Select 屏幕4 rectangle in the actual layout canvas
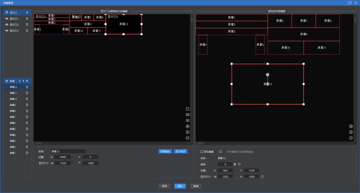Viewport: 360px width, 193px height. click(x=203, y=45)
